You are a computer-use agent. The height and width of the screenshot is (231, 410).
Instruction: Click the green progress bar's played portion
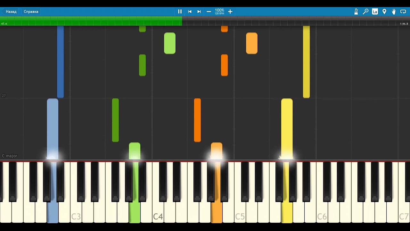coord(91,21)
